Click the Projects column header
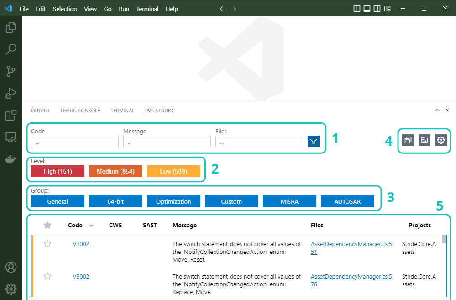 [419, 225]
